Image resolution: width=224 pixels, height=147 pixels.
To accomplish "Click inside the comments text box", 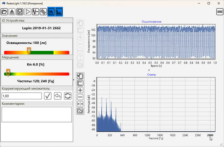I will (x=37, y=114).
